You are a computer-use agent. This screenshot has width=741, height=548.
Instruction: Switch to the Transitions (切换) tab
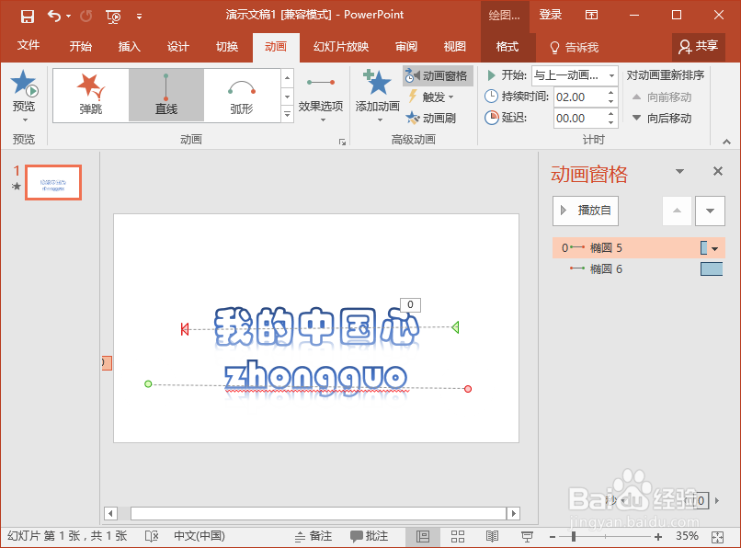coord(227,46)
